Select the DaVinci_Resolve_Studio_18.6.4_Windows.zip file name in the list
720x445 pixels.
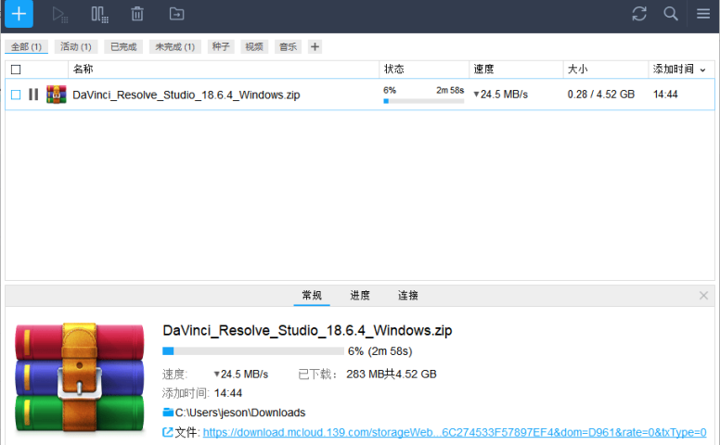pos(186,95)
